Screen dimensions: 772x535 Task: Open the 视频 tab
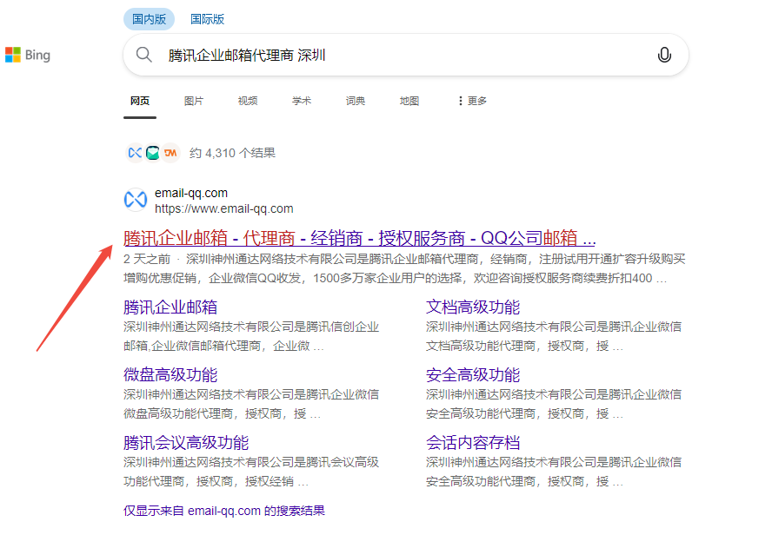pos(248,101)
